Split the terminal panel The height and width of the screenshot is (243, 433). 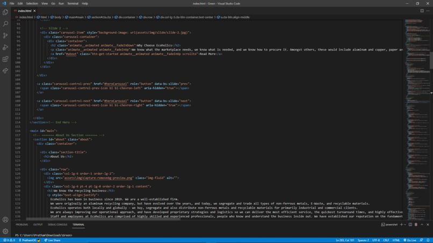pyautogui.click(x=410, y=225)
